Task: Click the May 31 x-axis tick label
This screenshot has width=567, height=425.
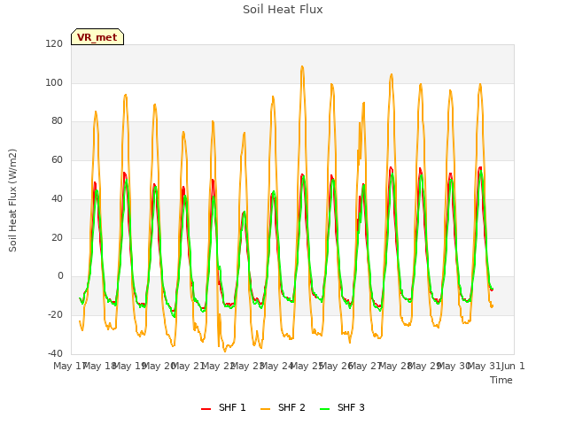Action: (484, 366)
